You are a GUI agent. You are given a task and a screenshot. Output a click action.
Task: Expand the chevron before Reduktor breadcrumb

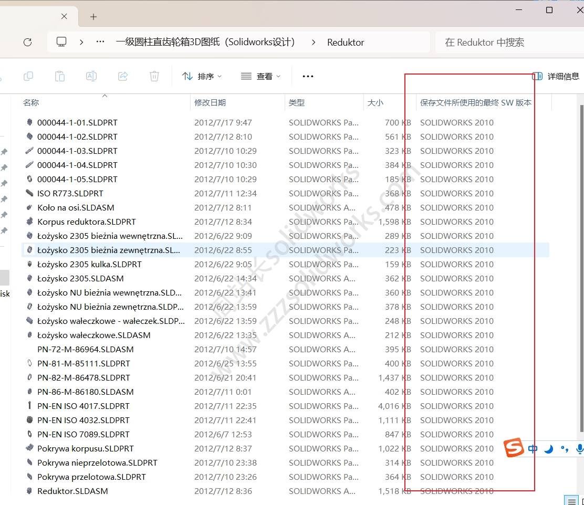[x=314, y=43]
